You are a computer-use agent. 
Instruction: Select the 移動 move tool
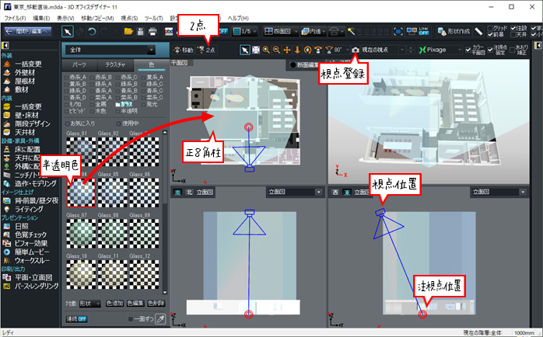point(184,50)
